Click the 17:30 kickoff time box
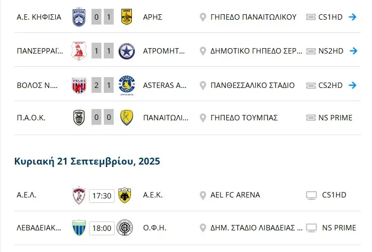The width and height of the screenshot is (372, 252). (x=102, y=196)
